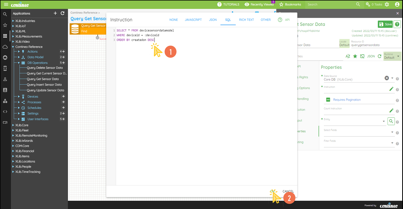Viewport: 403px width, 209px height.
Task: Toggle the Requires Pagination checkbox
Action: (x=328, y=100)
